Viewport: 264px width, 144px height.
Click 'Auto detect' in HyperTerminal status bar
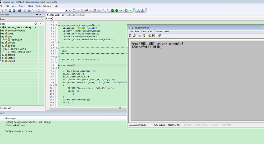[159, 125]
